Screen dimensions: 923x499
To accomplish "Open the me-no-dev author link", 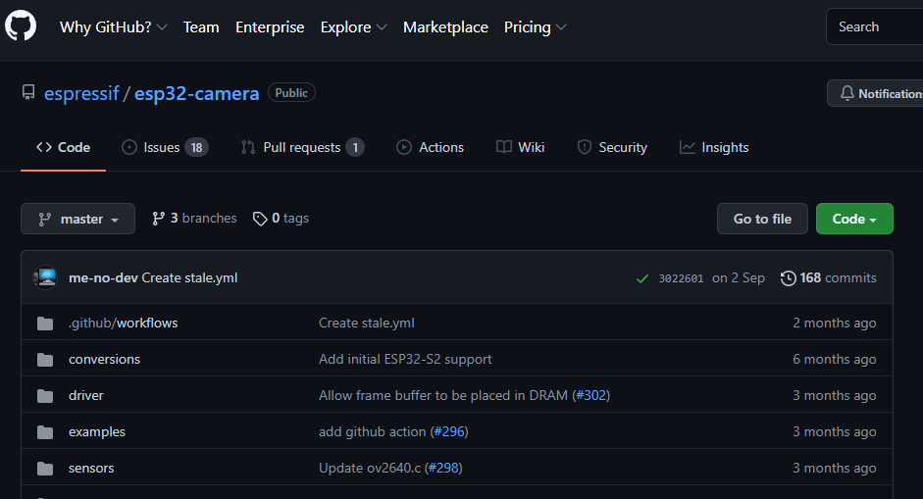I will click(103, 277).
